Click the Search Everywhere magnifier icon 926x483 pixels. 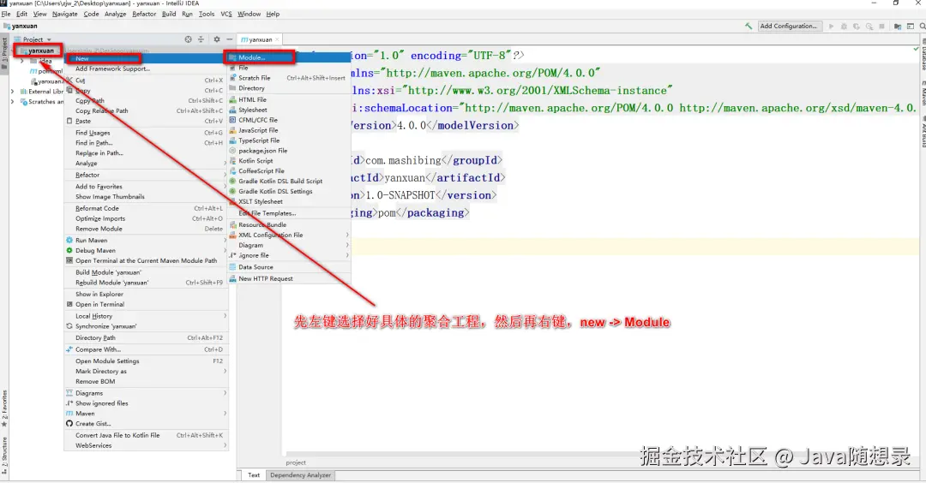point(922,26)
